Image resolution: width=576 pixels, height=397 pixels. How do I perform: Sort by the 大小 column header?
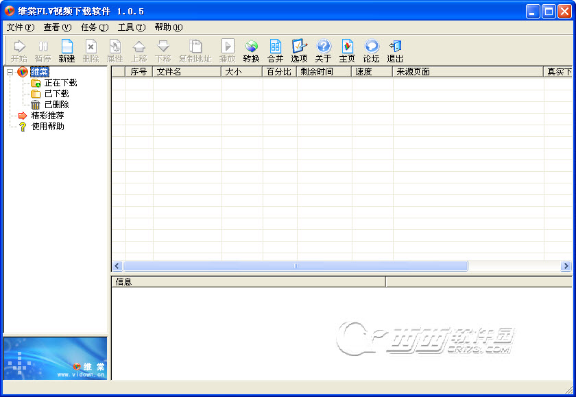(241, 72)
